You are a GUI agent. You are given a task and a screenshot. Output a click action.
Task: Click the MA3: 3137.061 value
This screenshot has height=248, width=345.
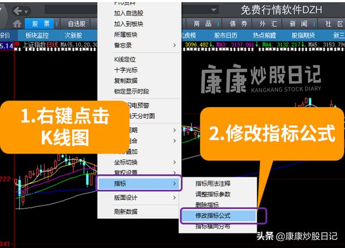(235, 45)
